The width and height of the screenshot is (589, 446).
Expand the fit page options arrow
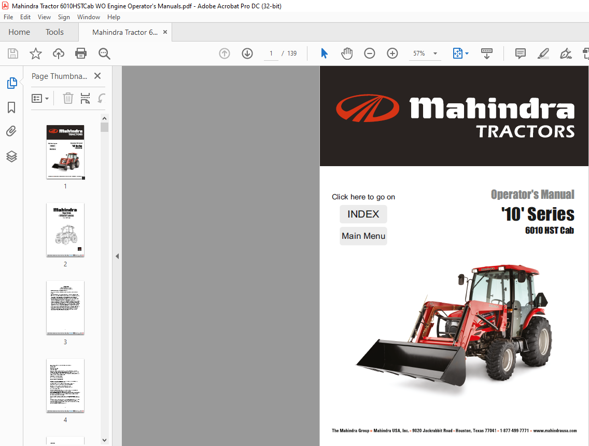[467, 53]
